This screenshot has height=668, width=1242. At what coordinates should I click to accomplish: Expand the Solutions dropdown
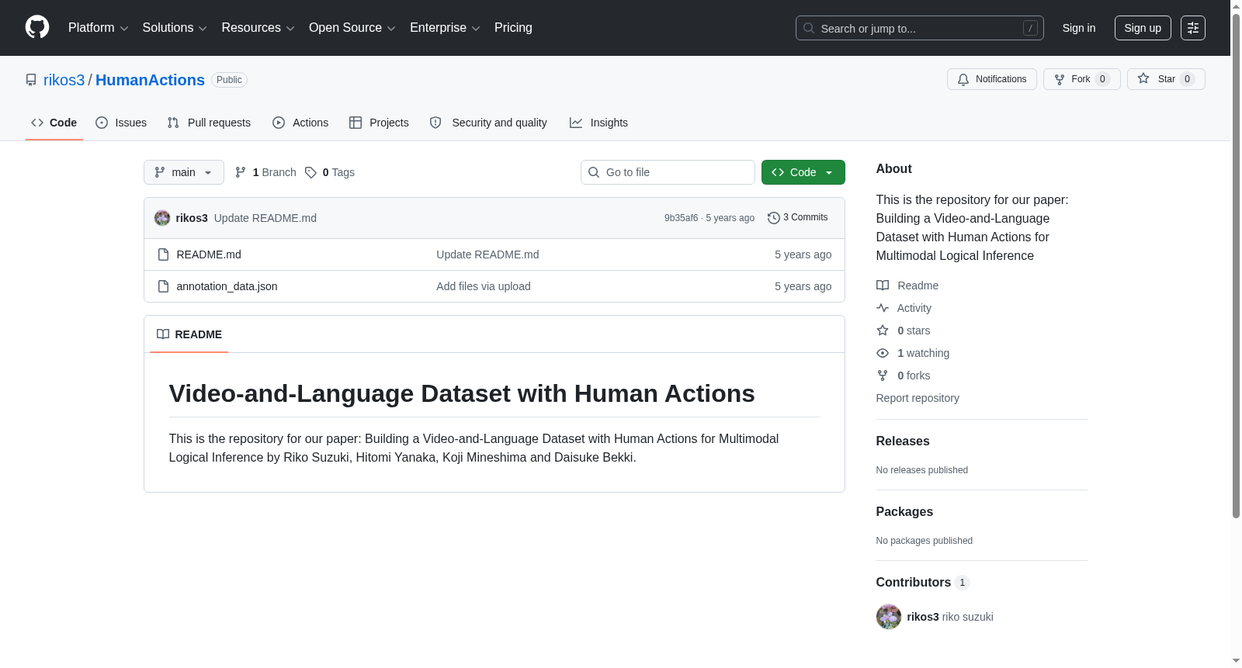pos(175,28)
